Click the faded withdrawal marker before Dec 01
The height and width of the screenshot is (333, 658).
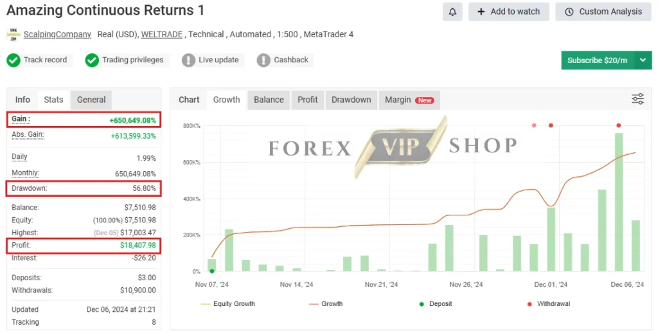[534, 125]
